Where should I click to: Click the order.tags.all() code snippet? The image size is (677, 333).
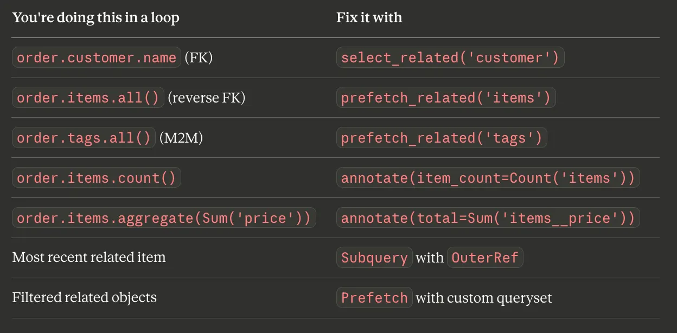pyautogui.click(x=84, y=138)
